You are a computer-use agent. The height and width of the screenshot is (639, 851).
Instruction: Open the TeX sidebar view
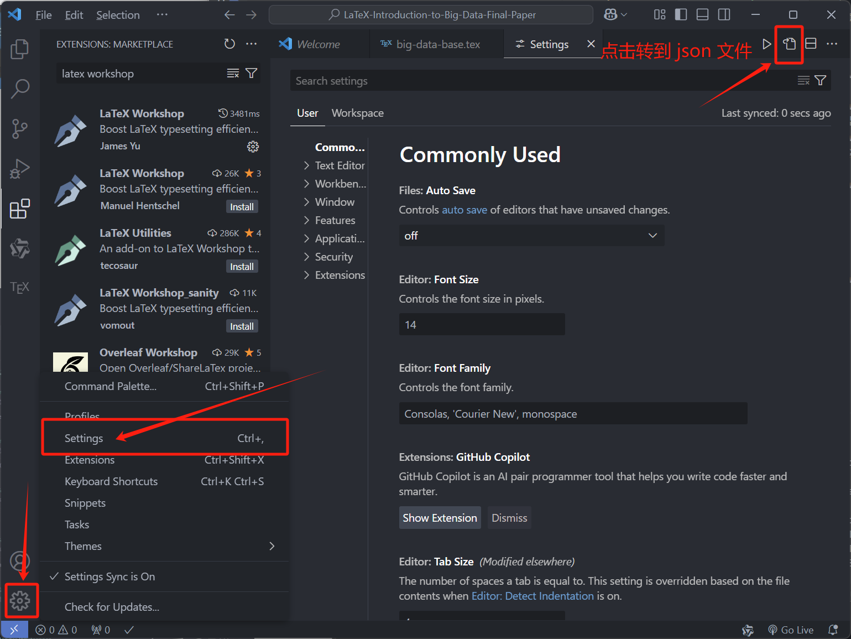click(20, 287)
